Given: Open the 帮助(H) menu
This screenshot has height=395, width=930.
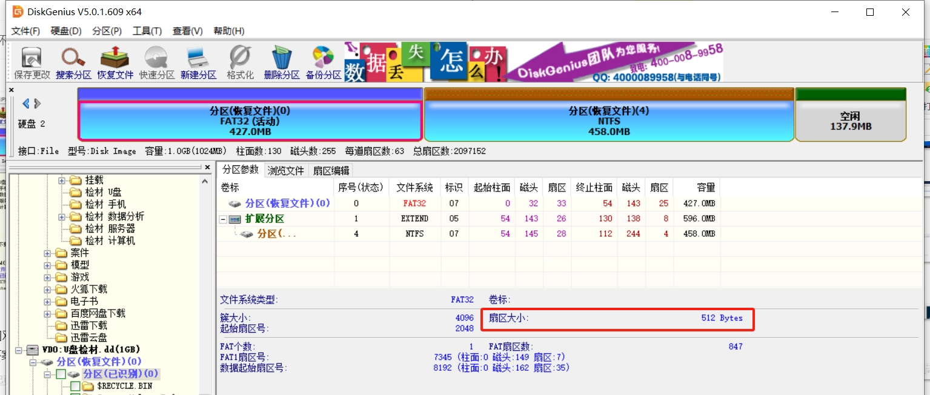Looking at the screenshot, I should point(229,31).
